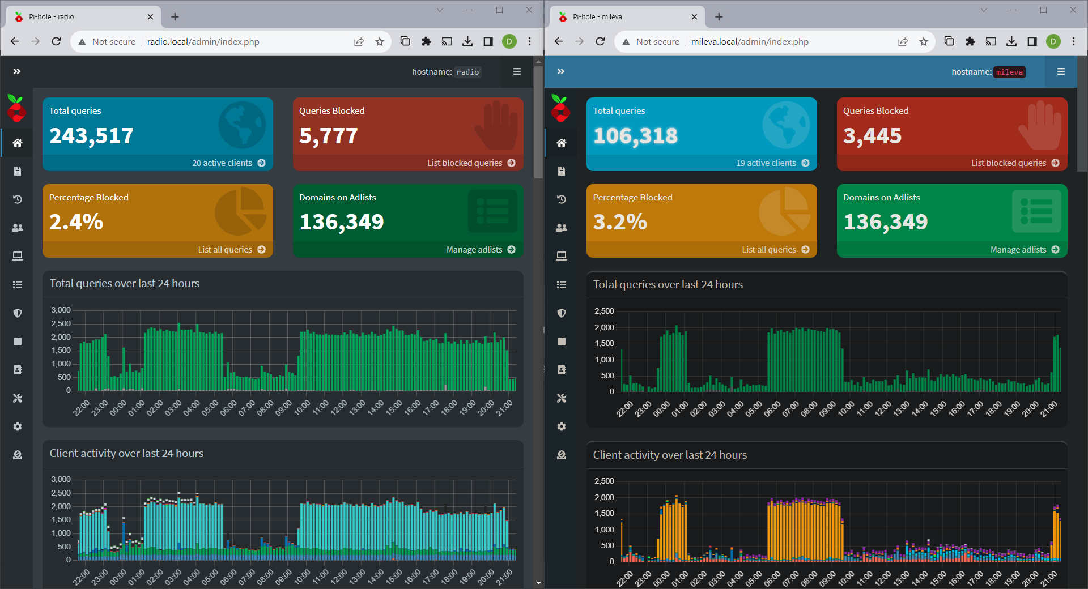The width and height of the screenshot is (1088, 589).
Task: Open hamburger menu in radio Pi-hole header
Action: (517, 71)
